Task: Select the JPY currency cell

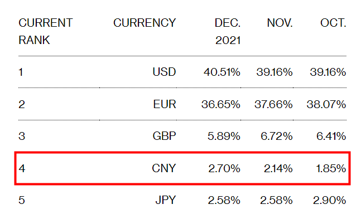Action: click(166, 200)
